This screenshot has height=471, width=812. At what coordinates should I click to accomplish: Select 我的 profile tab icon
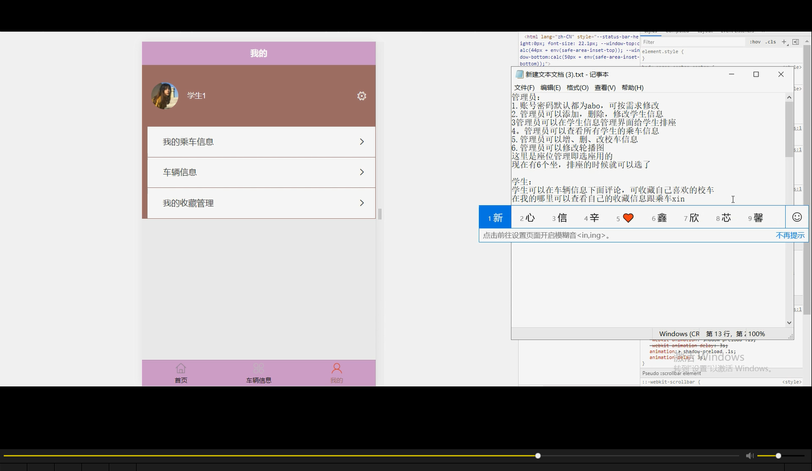point(336,368)
